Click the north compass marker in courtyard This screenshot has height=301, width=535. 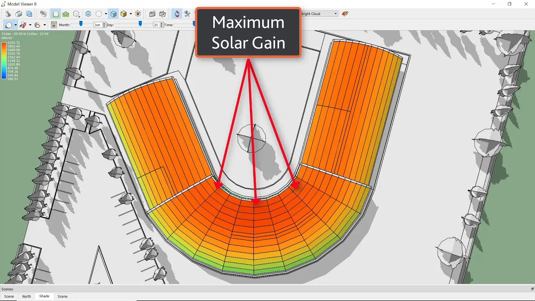[251, 138]
